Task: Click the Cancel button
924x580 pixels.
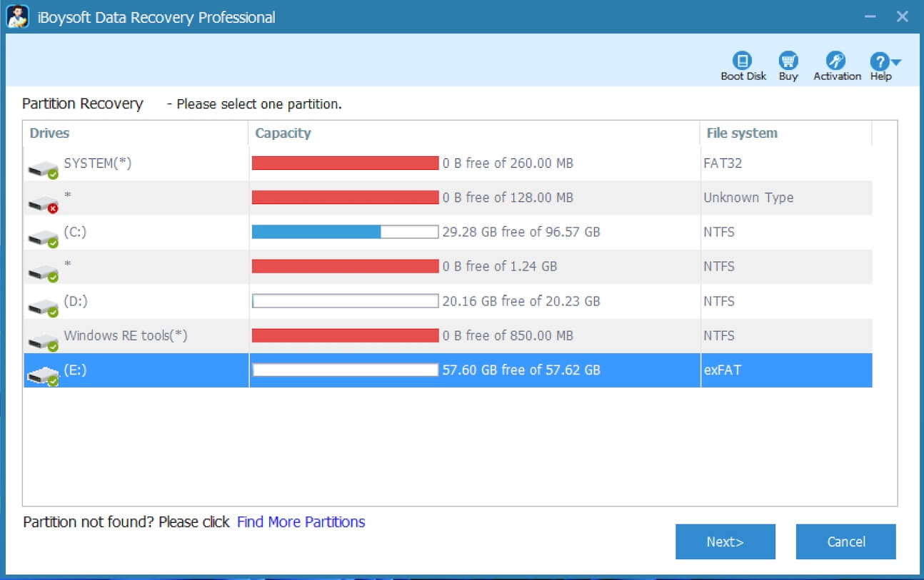Action: [x=845, y=541]
